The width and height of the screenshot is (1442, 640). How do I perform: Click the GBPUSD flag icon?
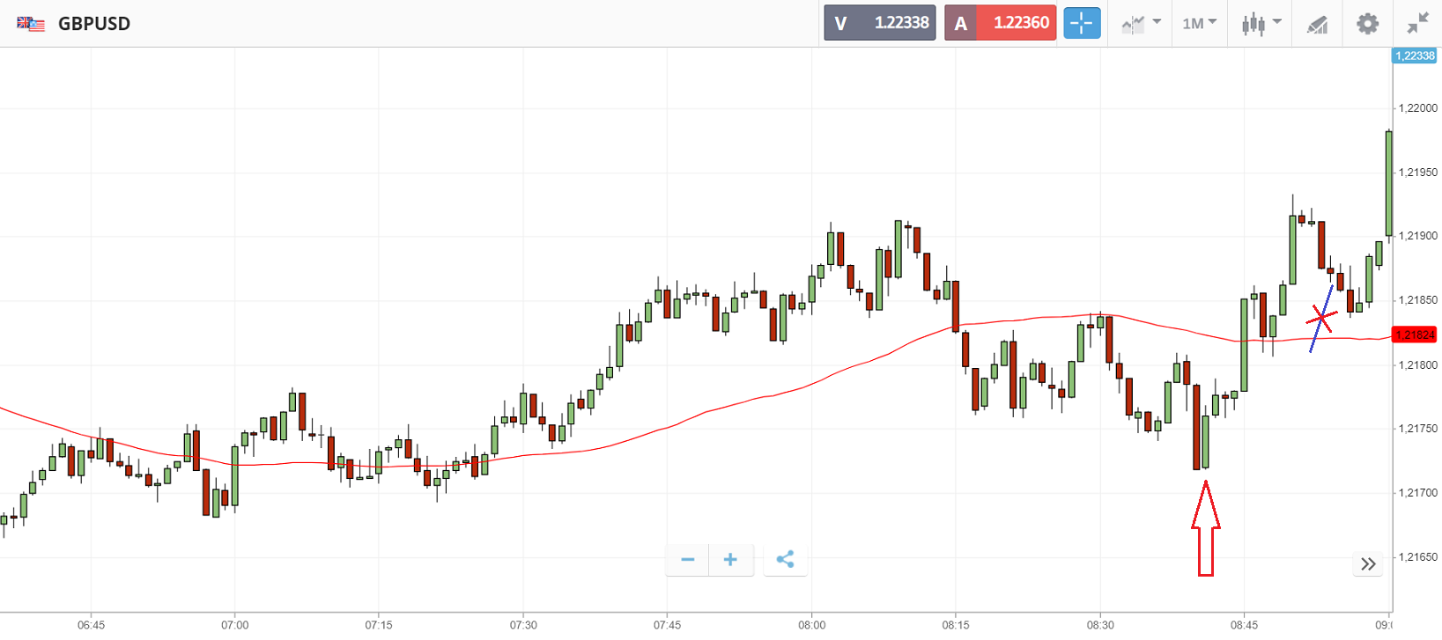pyautogui.click(x=31, y=24)
